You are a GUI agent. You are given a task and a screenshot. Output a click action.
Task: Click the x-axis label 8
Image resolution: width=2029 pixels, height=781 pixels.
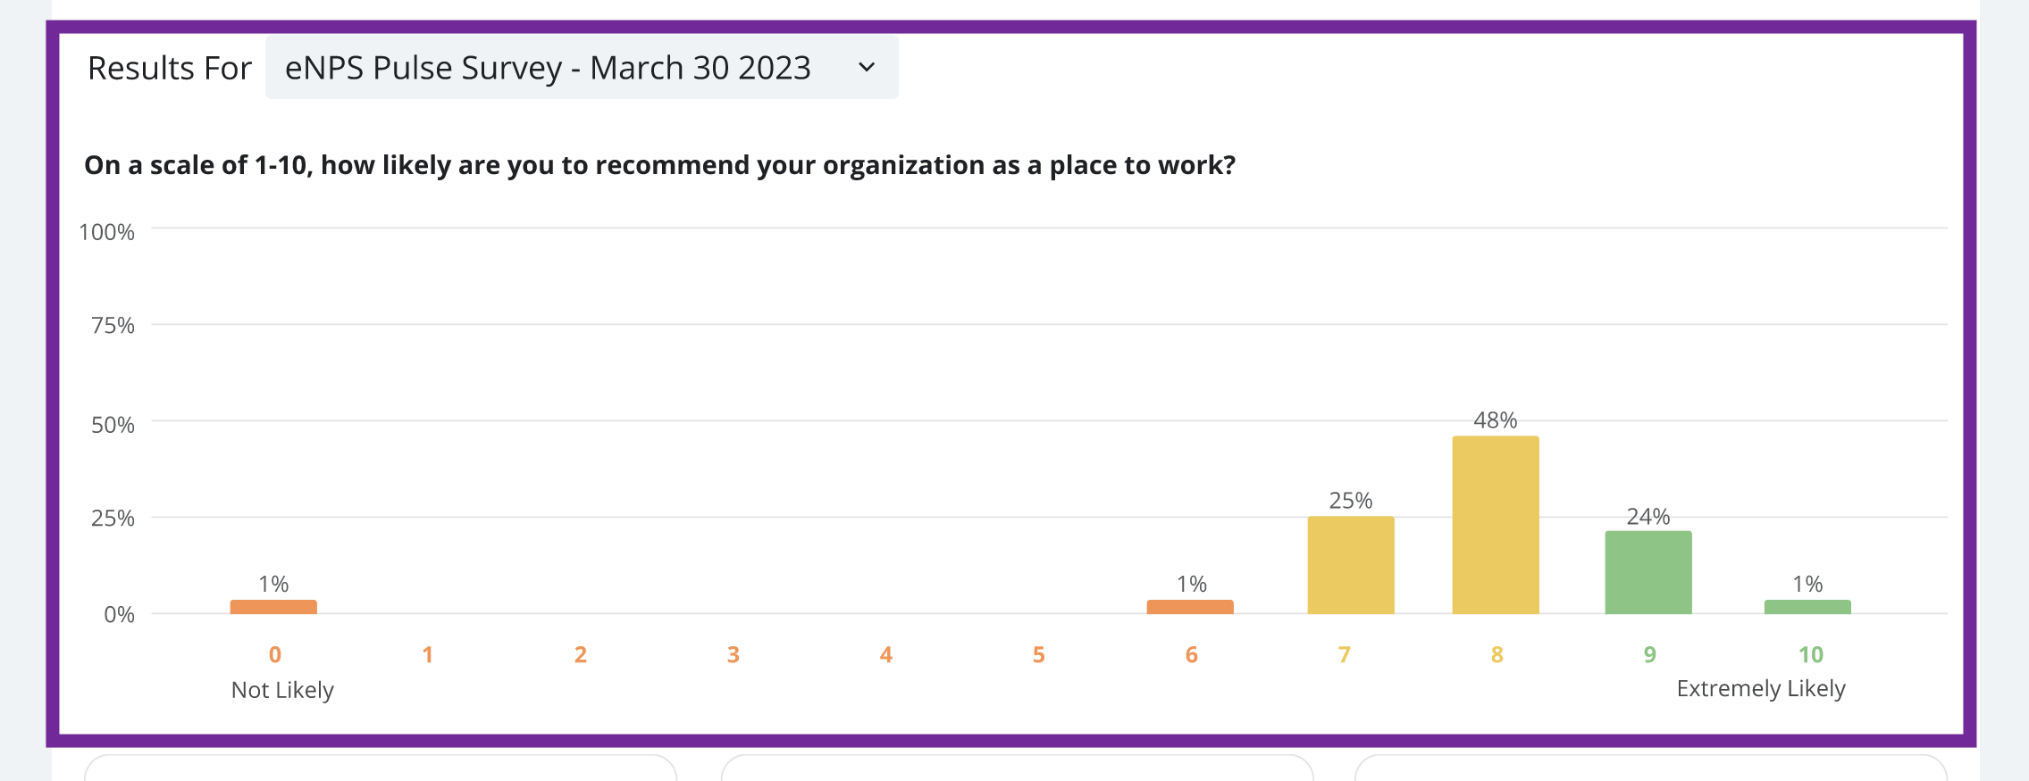[1497, 655]
